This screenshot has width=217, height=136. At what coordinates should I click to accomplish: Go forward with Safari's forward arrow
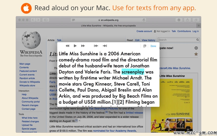pyautogui.click(x=38, y=20)
